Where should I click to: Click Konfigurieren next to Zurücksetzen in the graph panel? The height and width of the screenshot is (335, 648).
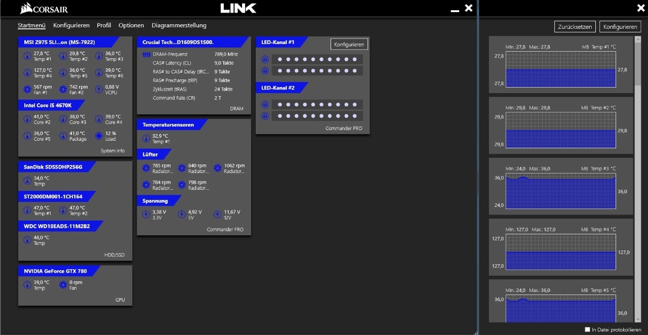pyautogui.click(x=620, y=27)
